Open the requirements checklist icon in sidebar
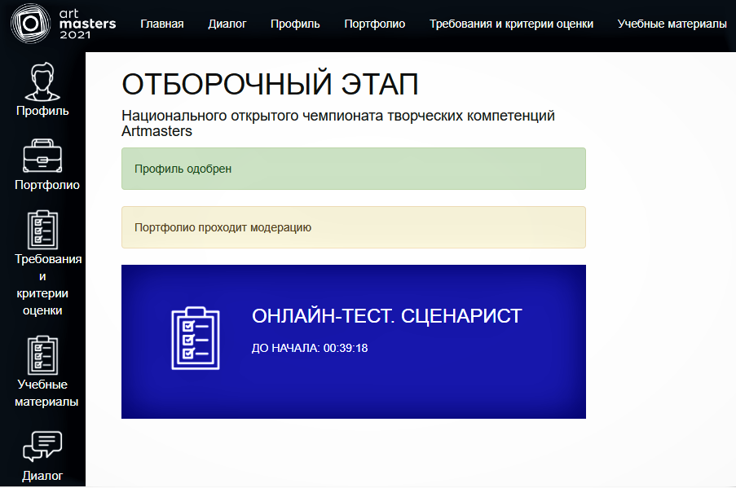 [42, 230]
